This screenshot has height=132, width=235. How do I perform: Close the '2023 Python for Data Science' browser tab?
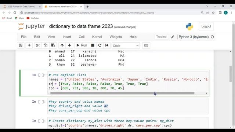tap(40, 7)
